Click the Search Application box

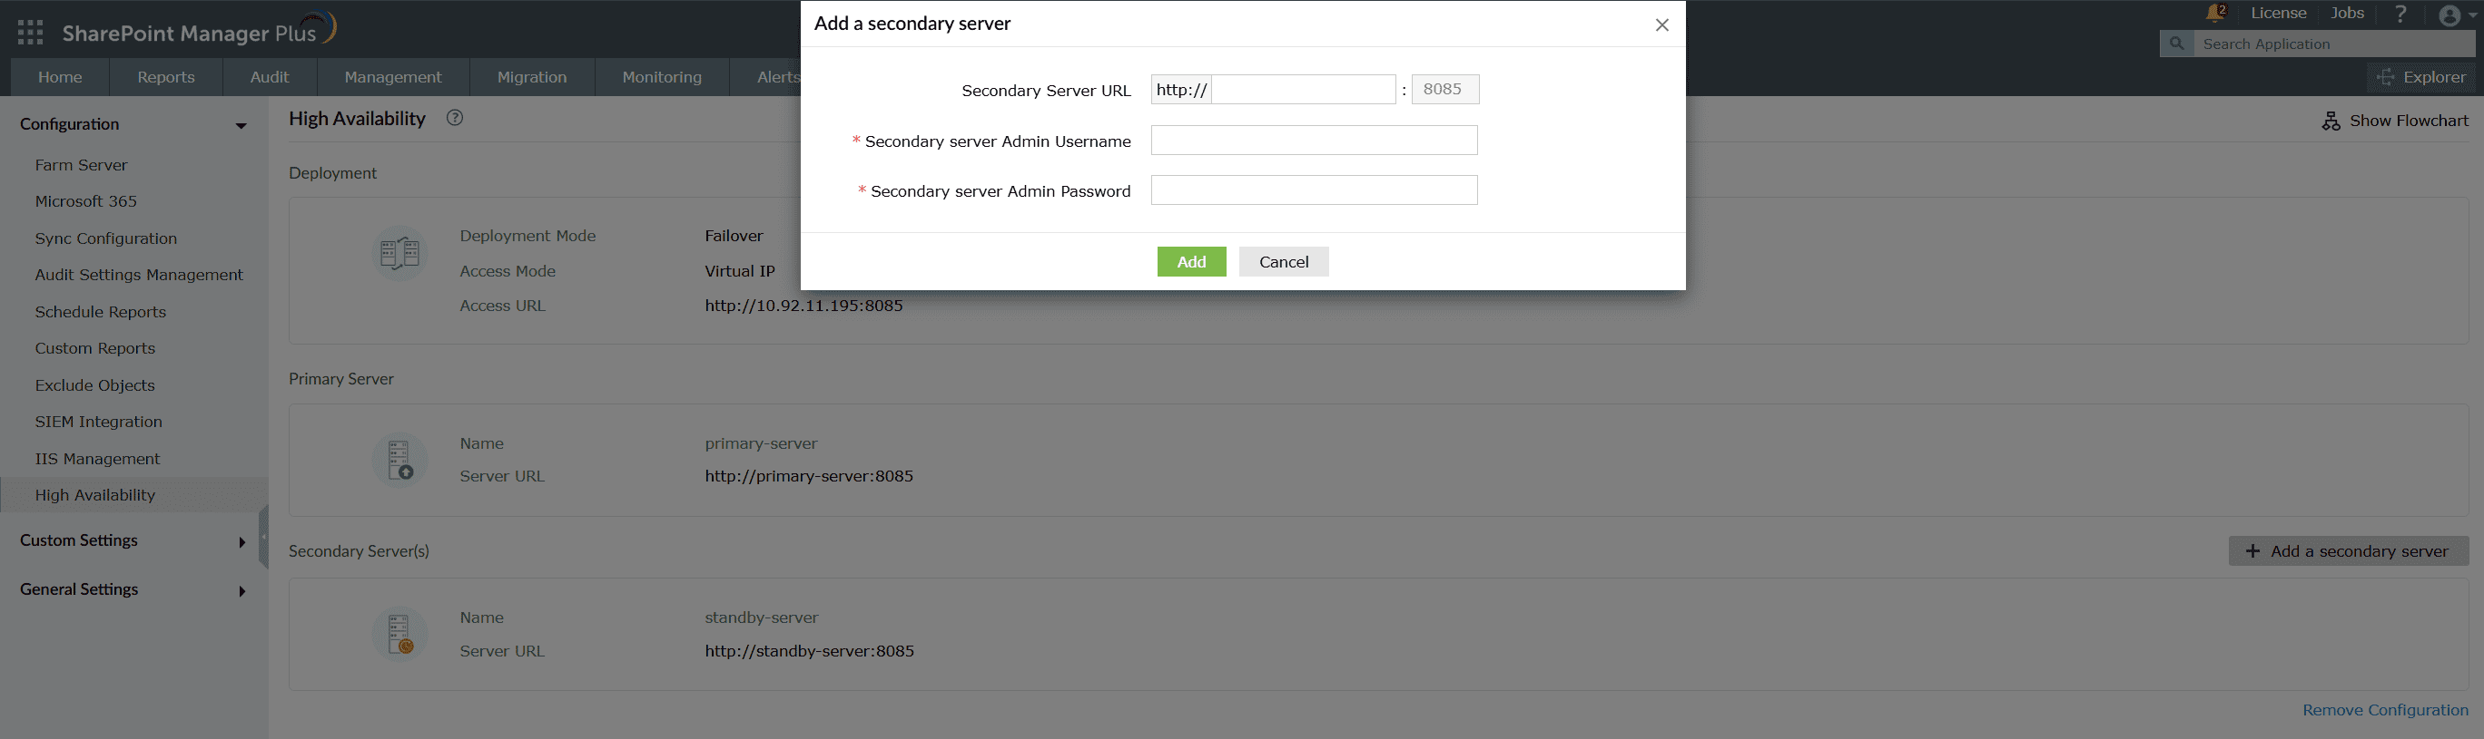(2333, 44)
